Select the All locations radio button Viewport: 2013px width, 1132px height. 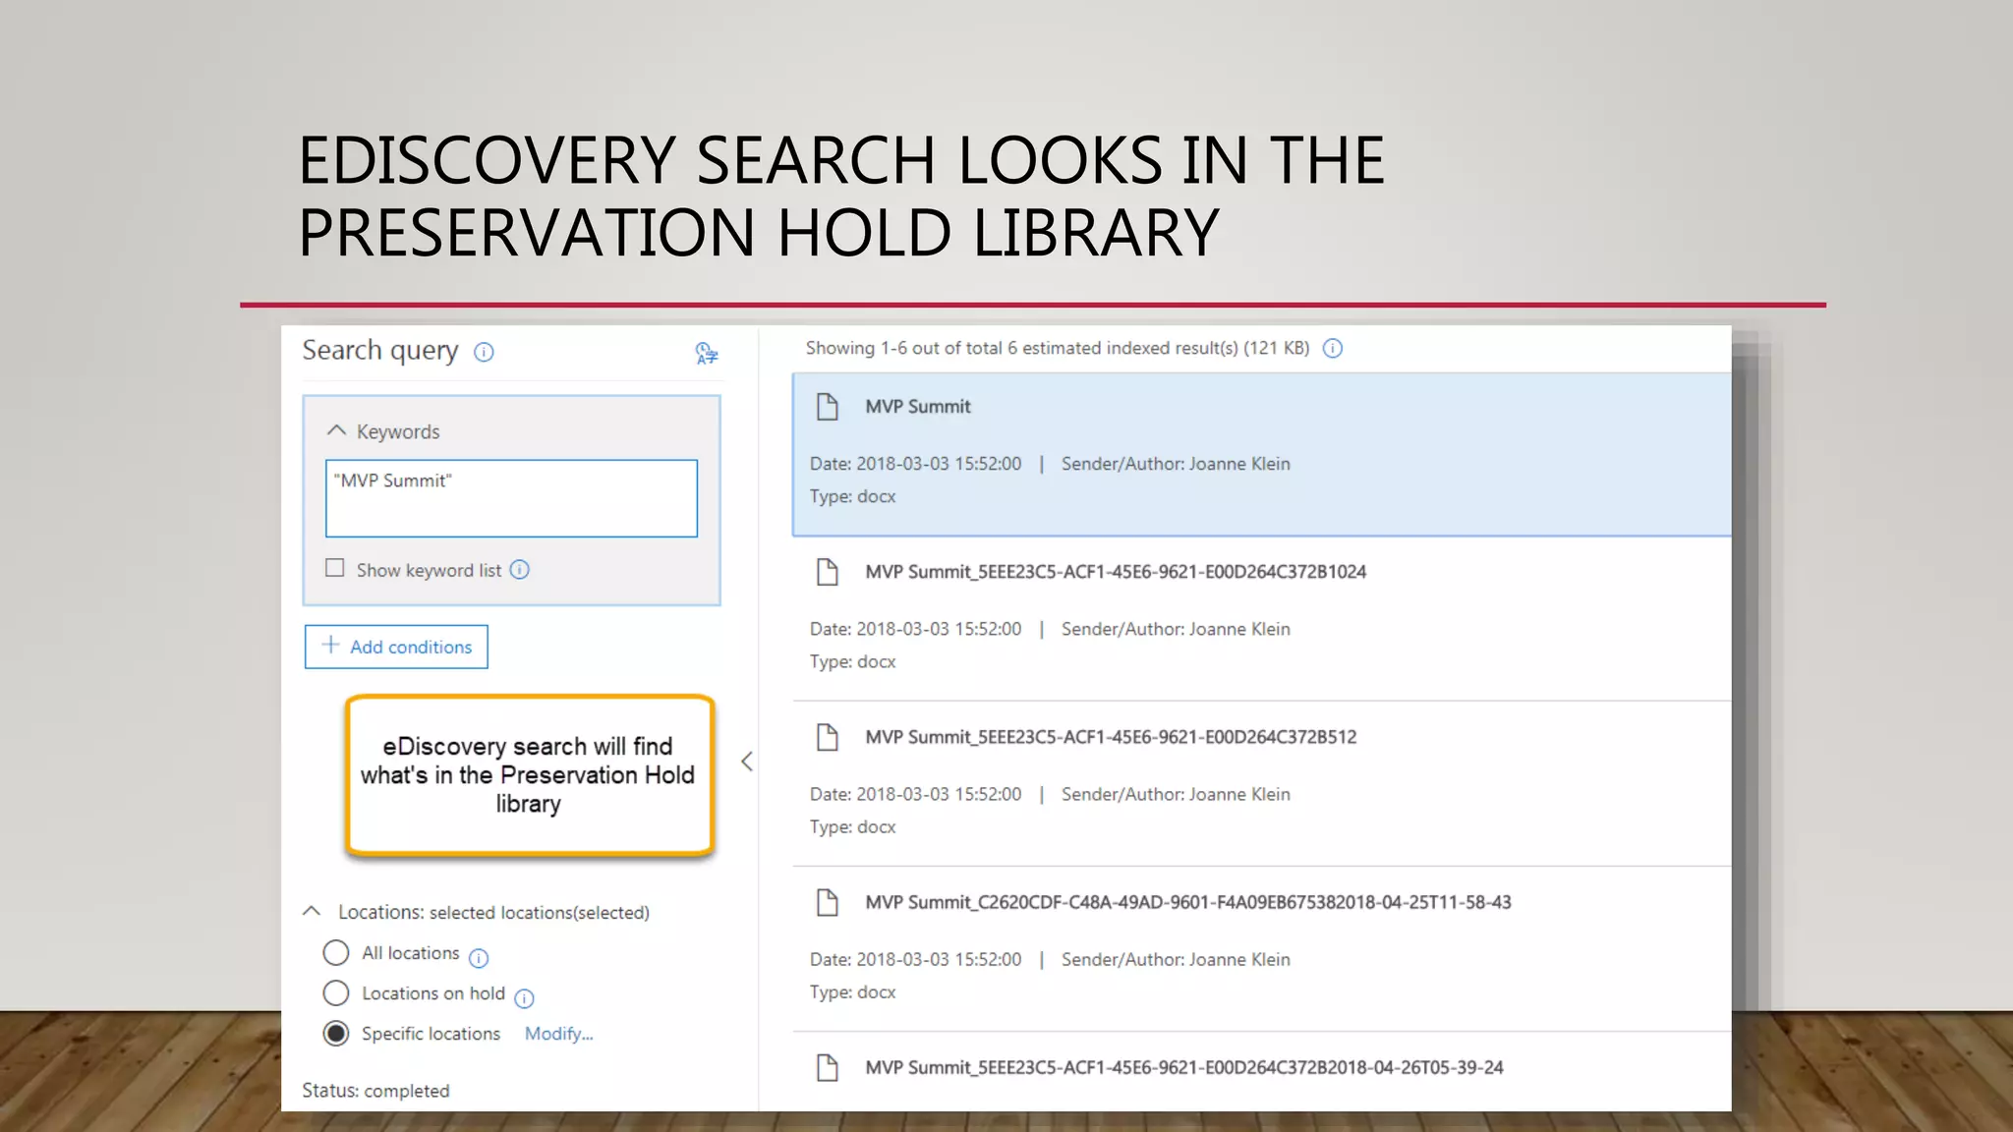(x=336, y=952)
